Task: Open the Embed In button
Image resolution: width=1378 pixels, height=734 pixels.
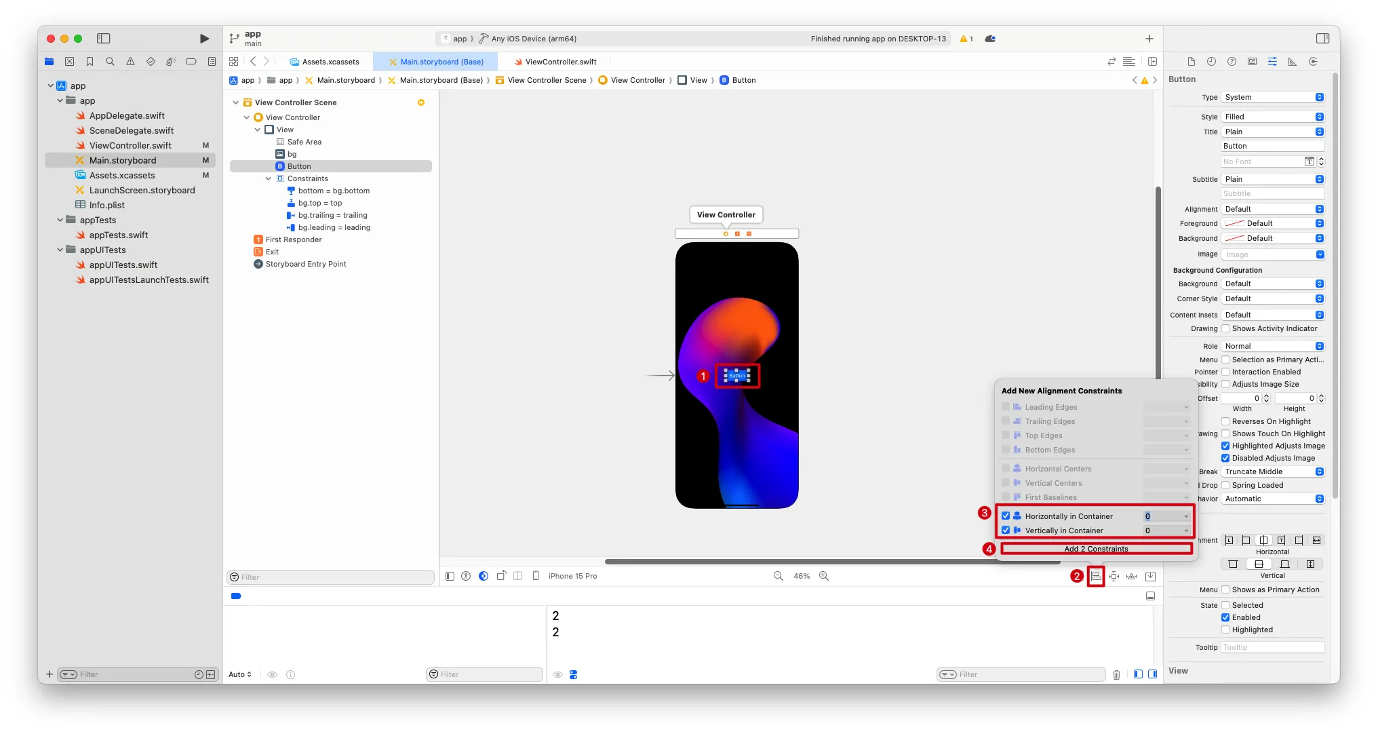Action: point(1151,577)
